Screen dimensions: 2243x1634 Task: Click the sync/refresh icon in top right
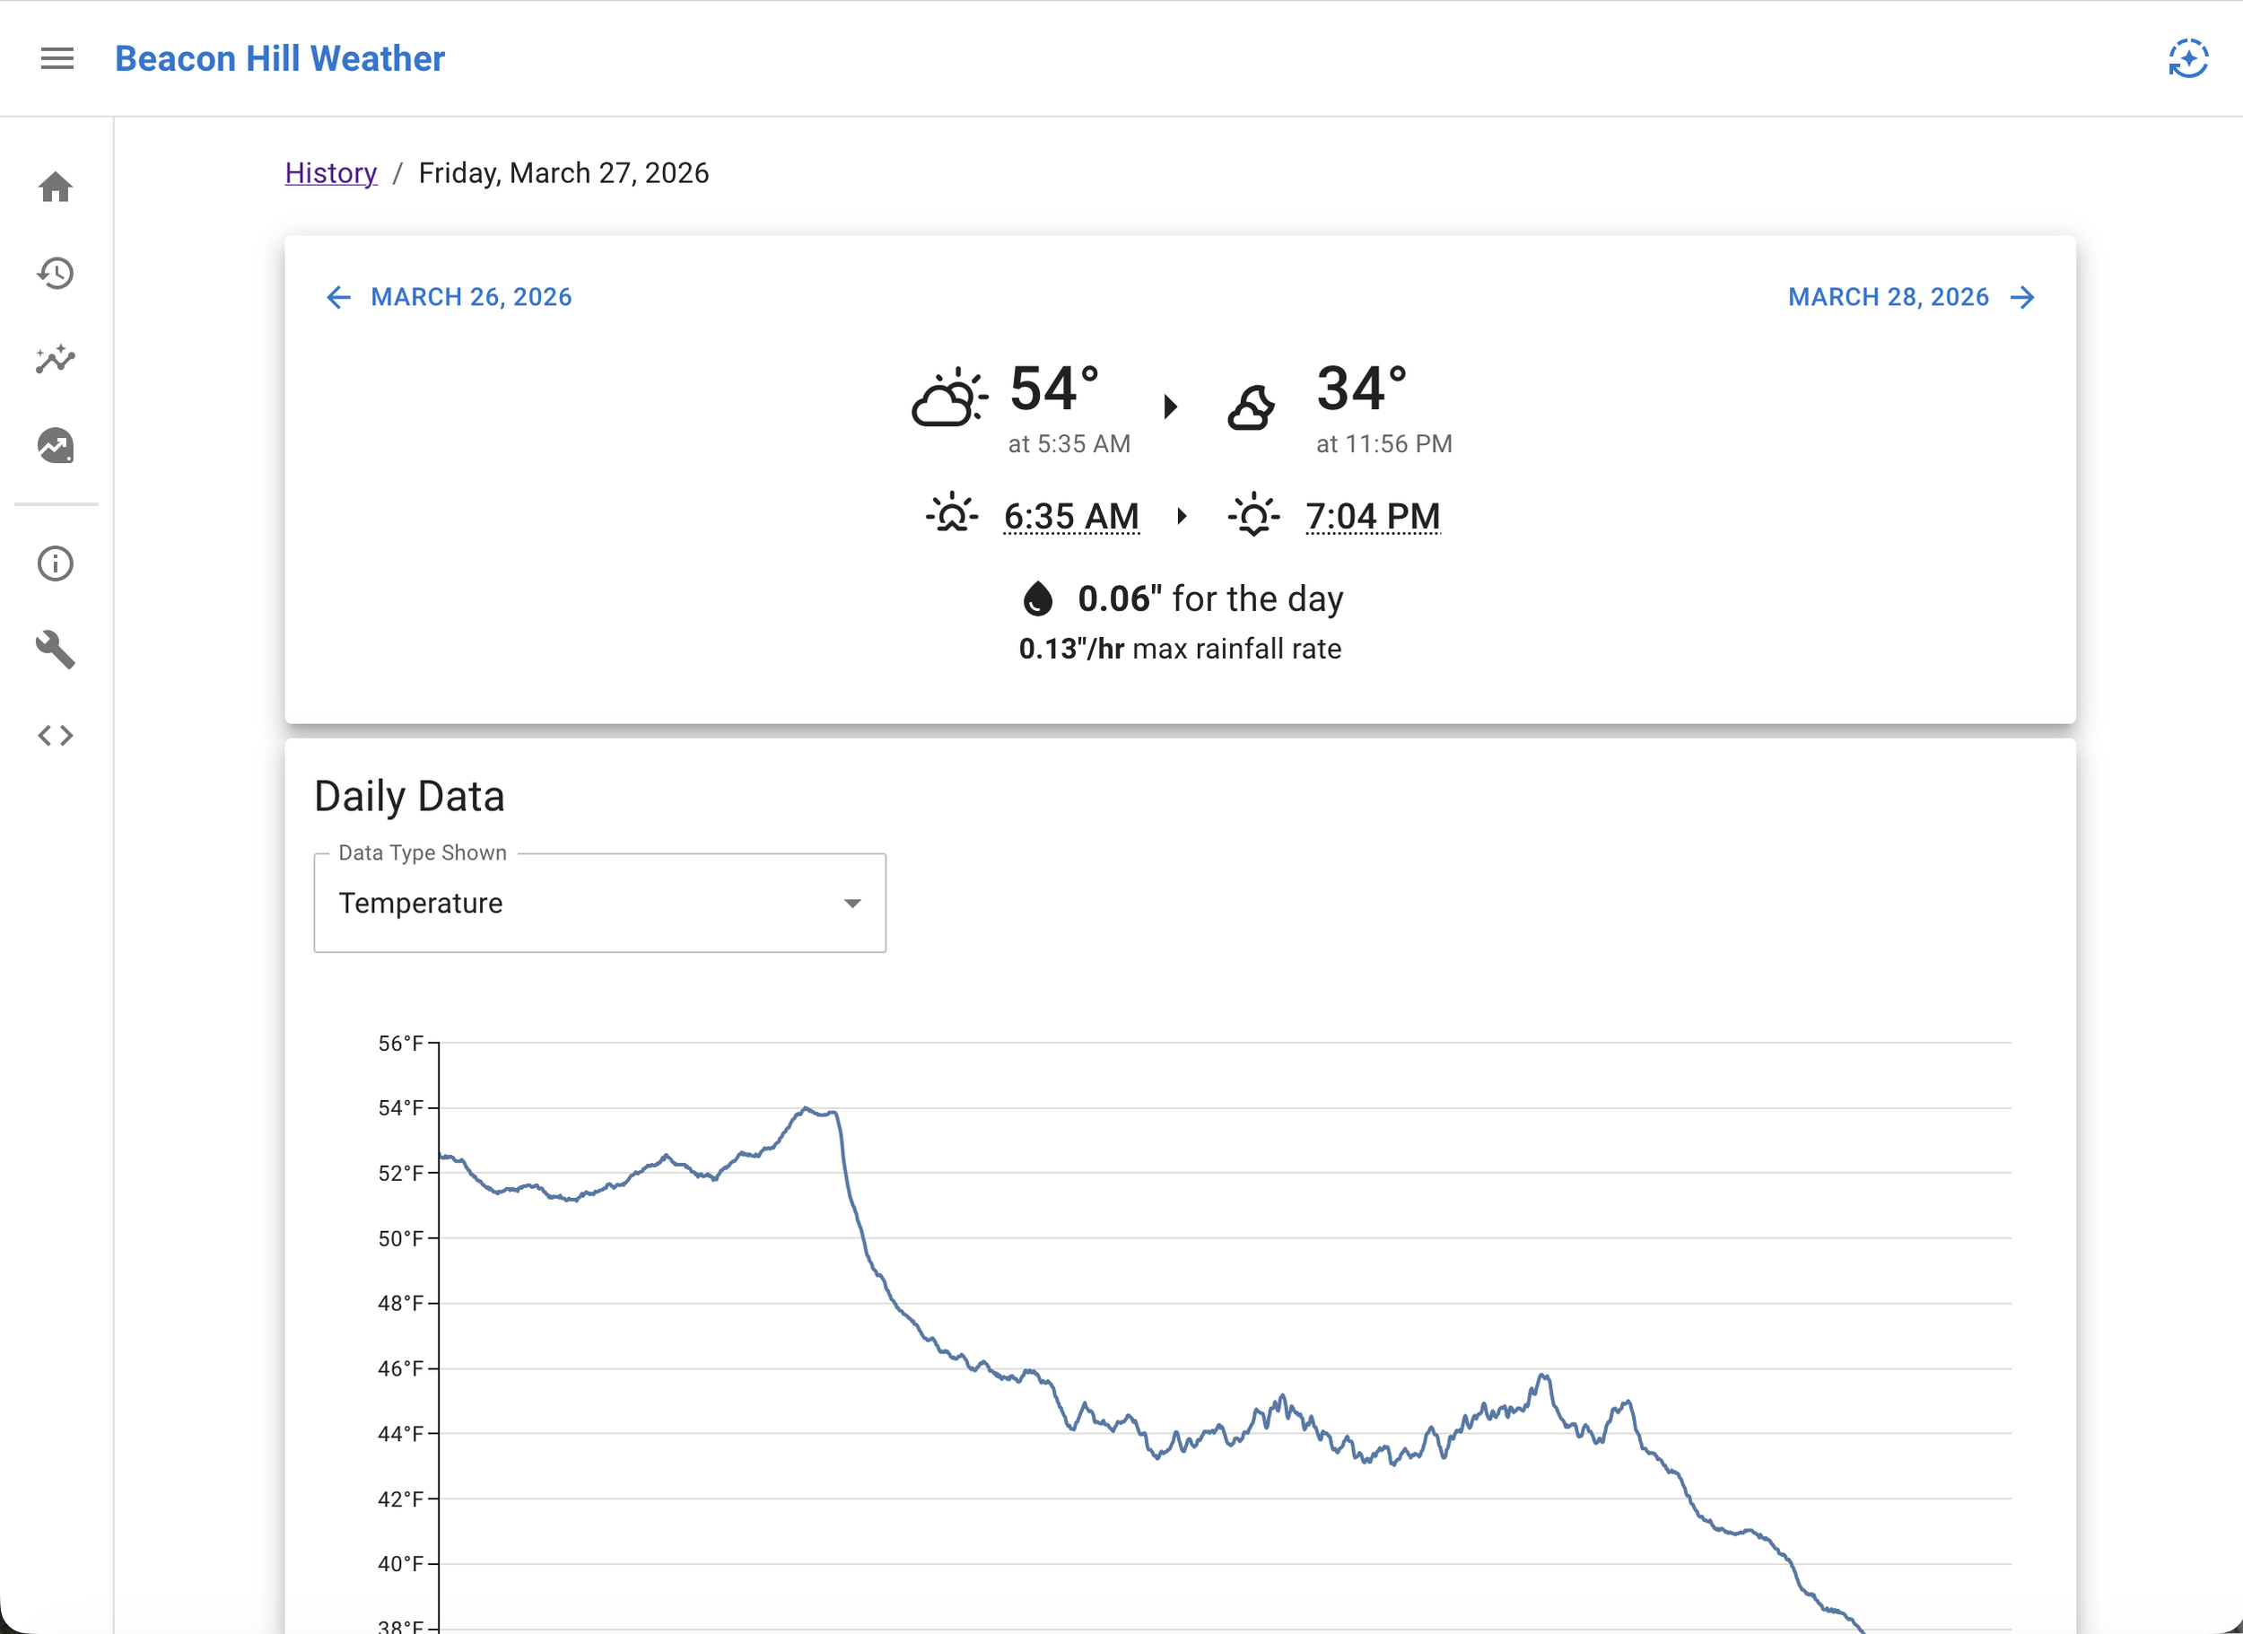(x=2187, y=58)
